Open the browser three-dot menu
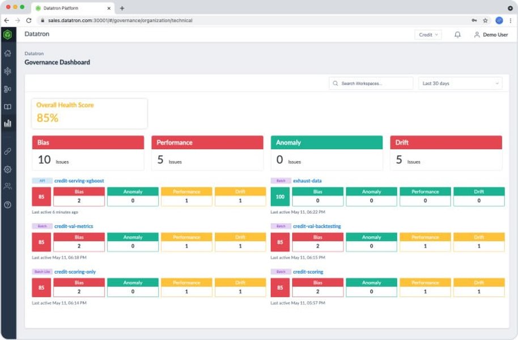The height and width of the screenshot is (340, 518). pyautogui.click(x=511, y=20)
